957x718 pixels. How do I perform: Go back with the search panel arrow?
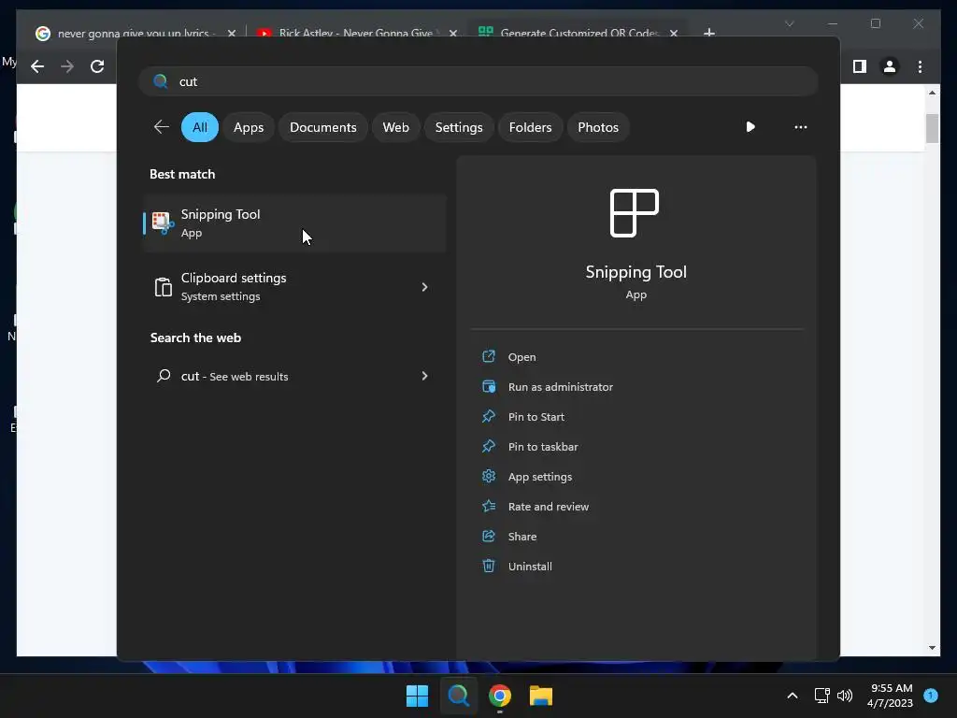(x=161, y=127)
